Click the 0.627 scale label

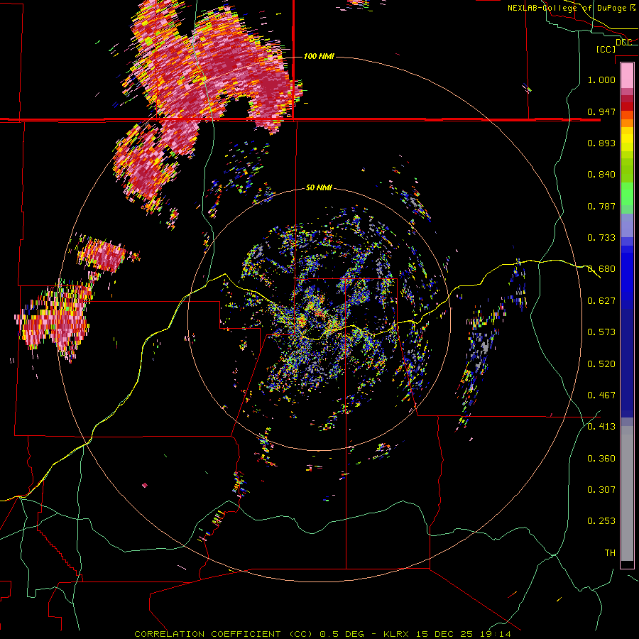601,301
